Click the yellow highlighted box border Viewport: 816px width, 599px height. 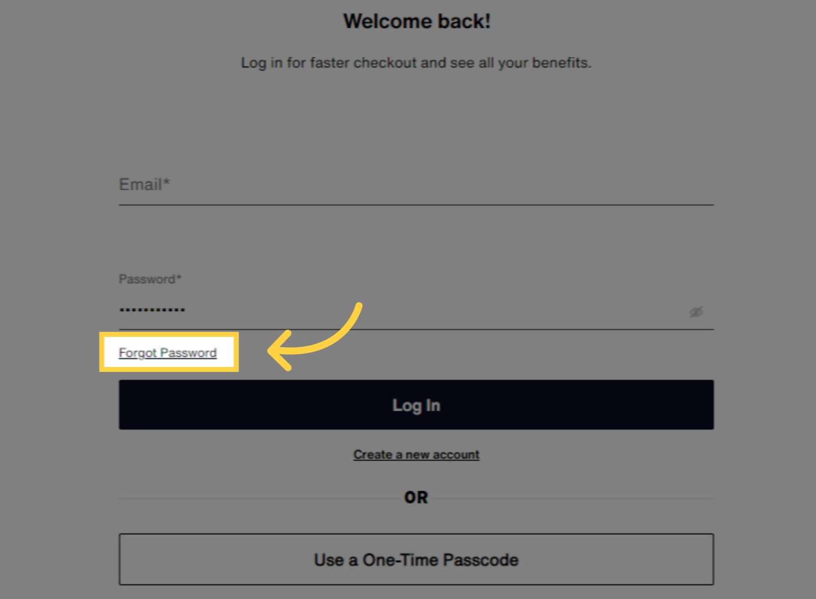point(169,334)
